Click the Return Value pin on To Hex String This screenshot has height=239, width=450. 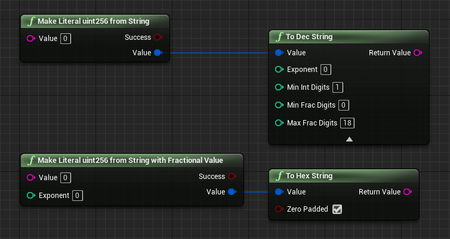(408, 192)
